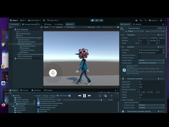Open the Display 1 dropdown

(x=61, y=27)
